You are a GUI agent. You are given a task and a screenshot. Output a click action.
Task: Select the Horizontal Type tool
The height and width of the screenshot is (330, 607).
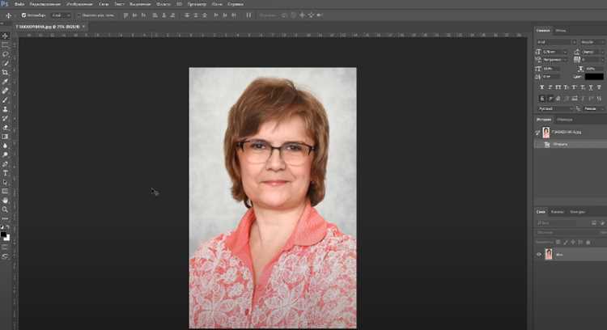pos(5,173)
